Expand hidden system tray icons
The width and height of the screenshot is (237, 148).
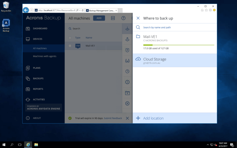pos(208,145)
